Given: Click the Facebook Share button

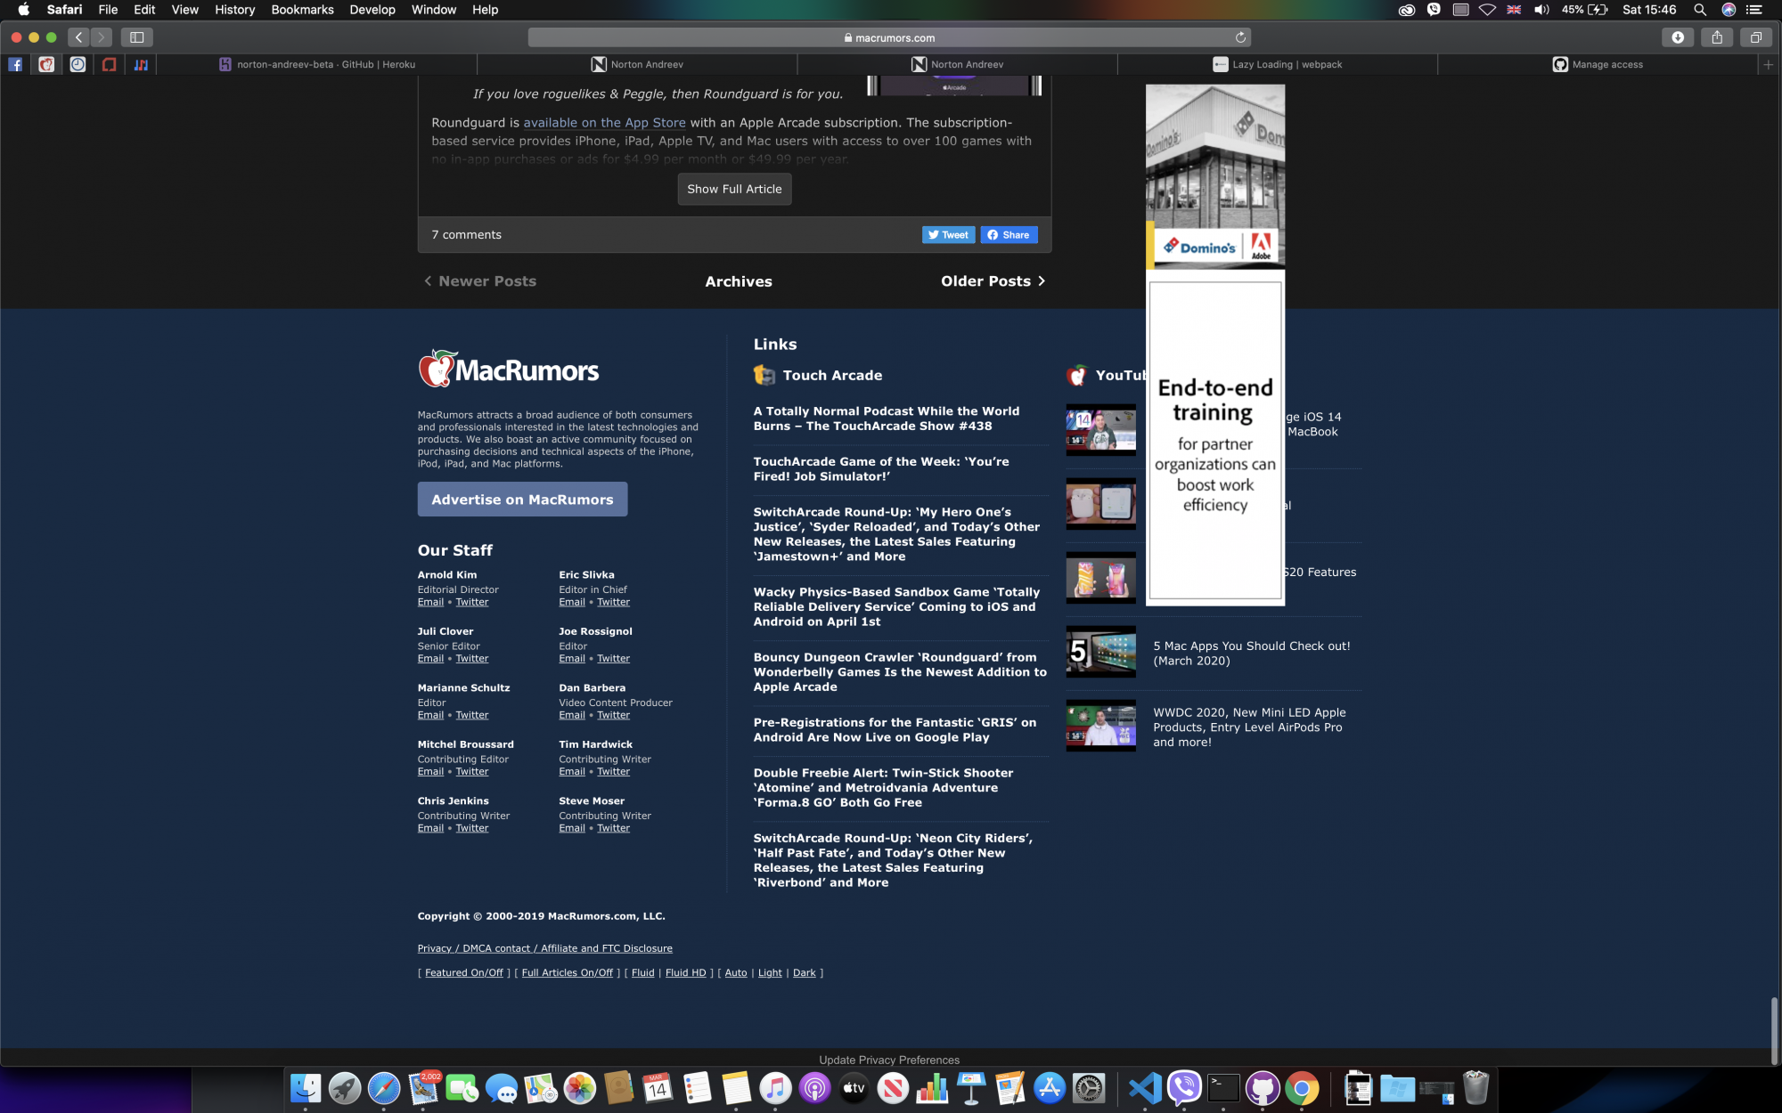Looking at the screenshot, I should pos(1009,235).
